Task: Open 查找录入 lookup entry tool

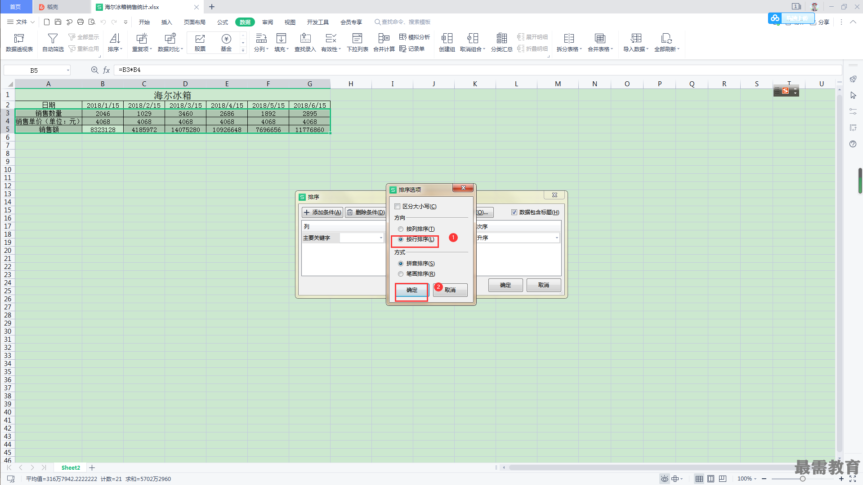Action: point(305,43)
